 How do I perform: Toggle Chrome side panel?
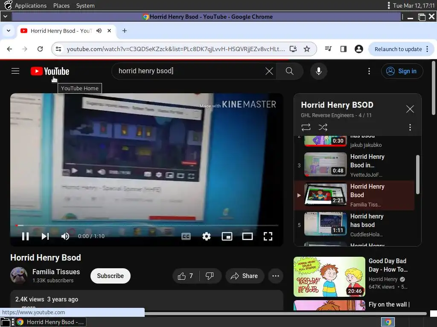point(344,49)
